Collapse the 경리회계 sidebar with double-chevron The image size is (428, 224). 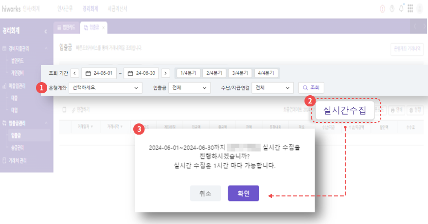click(x=46, y=32)
